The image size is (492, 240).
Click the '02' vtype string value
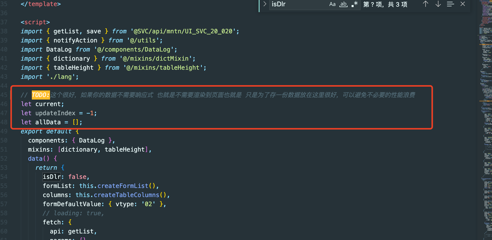tap(149, 204)
